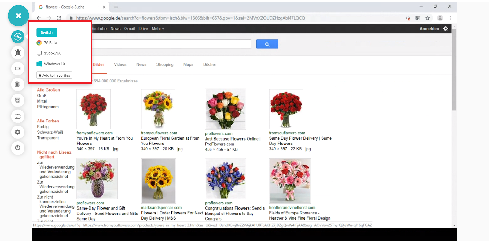
Task: Open the sunflower bouquet thumbnail from marksandspencer.com
Action: click(x=158, y=181)
